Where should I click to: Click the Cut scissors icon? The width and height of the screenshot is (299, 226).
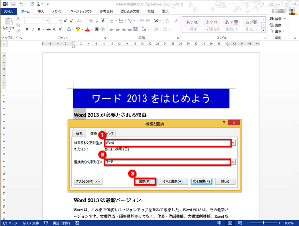point(18,19)
